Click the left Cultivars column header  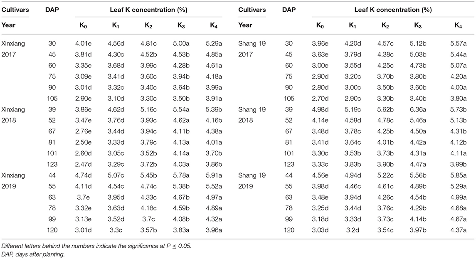point(15,10)
